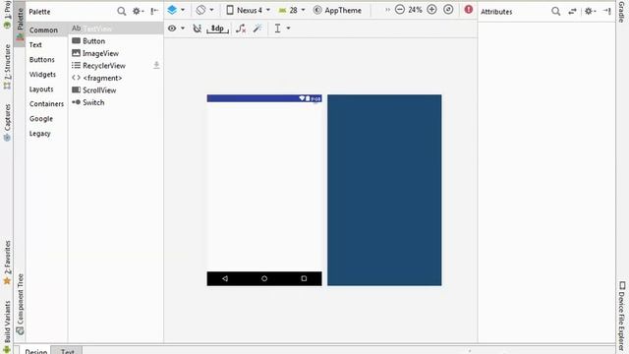Screen dimensions: 629x354
Task: Select Containers palette category
Action: click(x=46, y=104)
